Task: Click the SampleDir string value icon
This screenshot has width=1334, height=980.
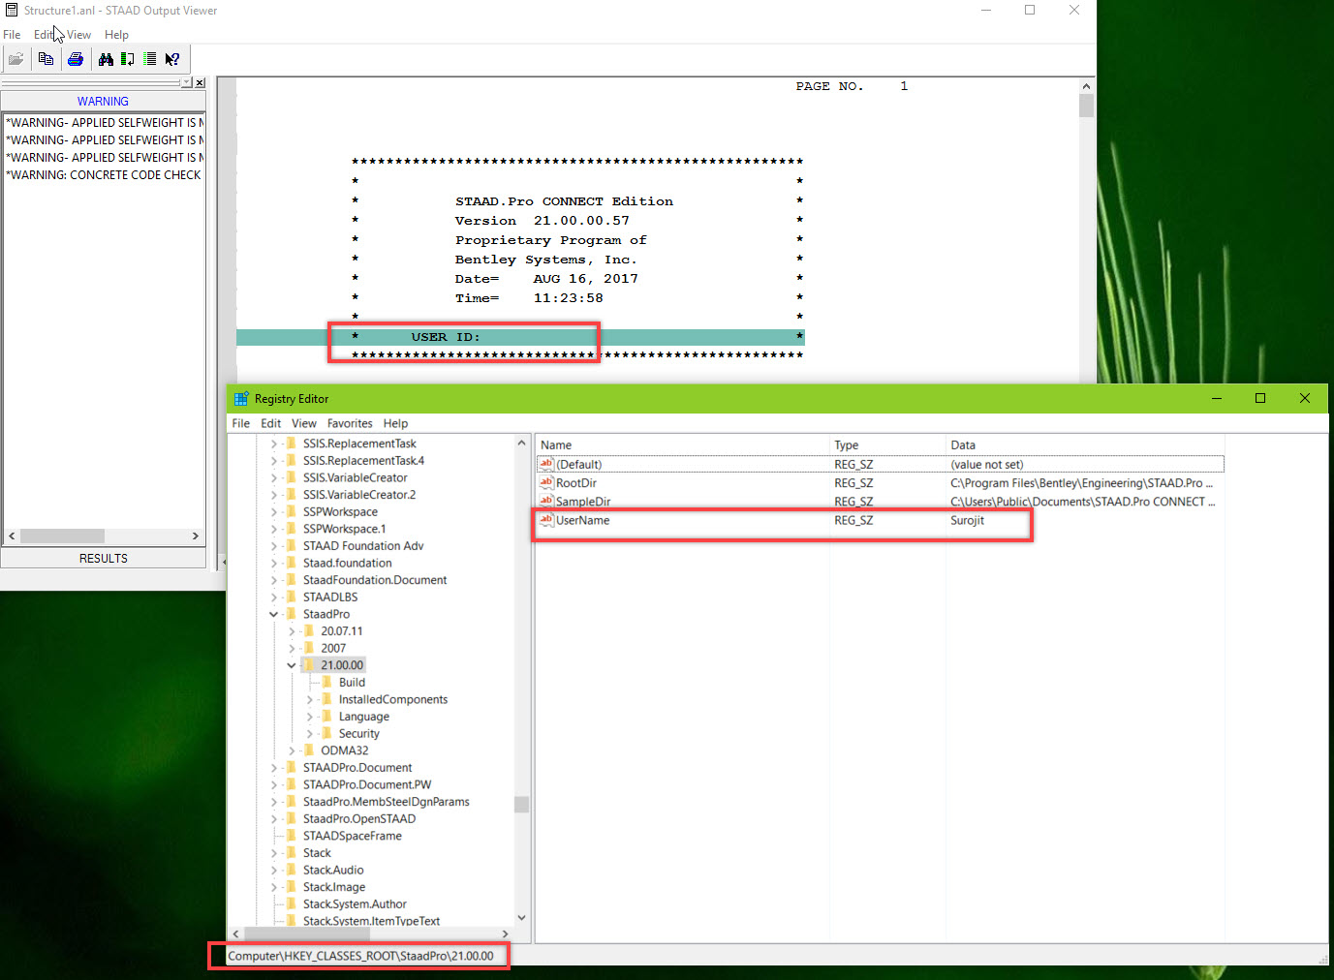Action: 546,501
